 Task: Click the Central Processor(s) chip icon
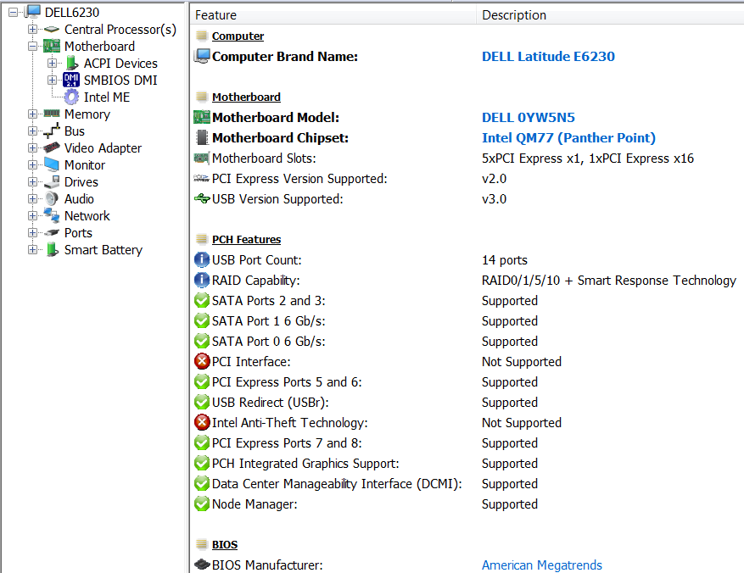tap(51, 30)
